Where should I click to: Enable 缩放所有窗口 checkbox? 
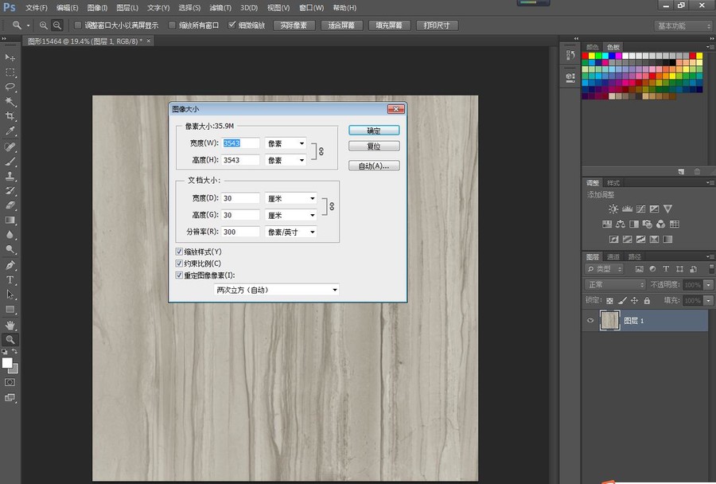(x=172, y=25)
